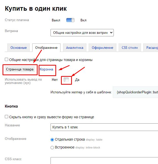Select the Отображение tab
158x164 pixels.
click(x=46, y=48)
